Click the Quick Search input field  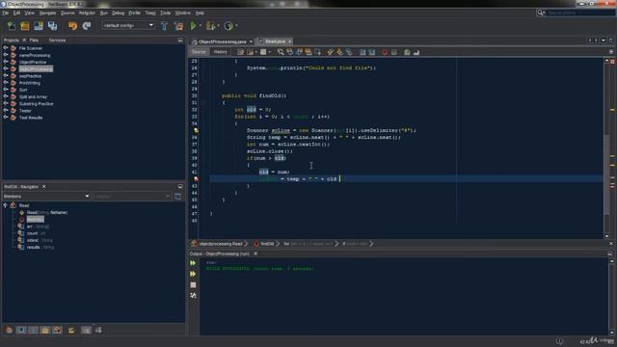click(580, 13)
